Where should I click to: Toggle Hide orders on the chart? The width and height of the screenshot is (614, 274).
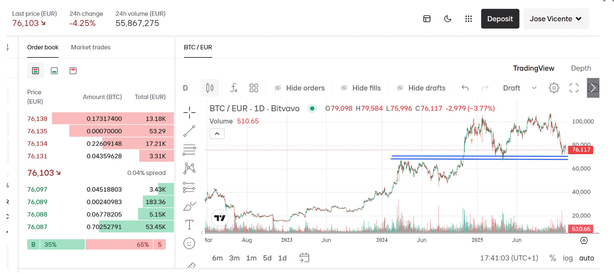(300, 88)
